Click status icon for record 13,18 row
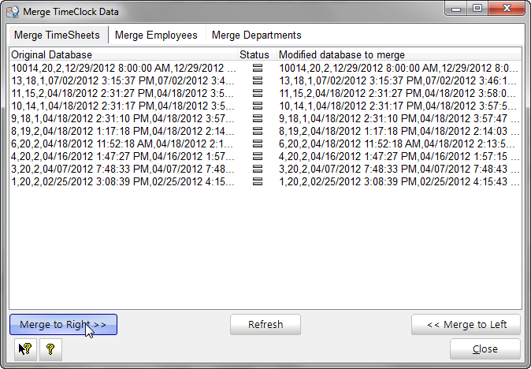This screenshot has height=369, width=531. 257,81
